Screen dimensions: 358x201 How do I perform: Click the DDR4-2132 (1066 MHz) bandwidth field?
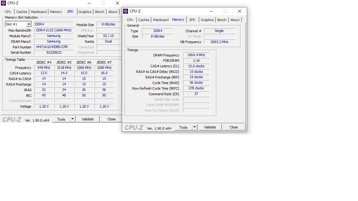pyautogui.click(x=54, y=30)
